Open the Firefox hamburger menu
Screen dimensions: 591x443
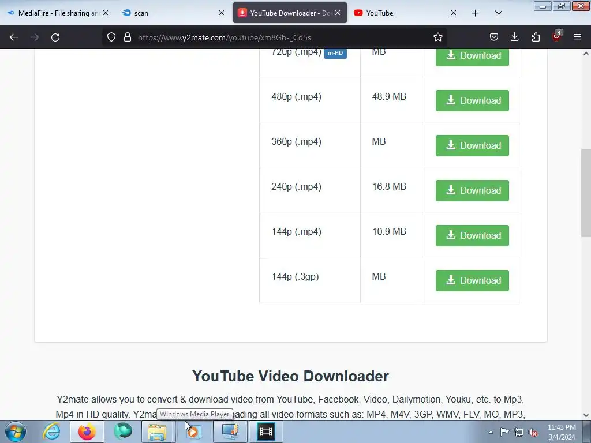[577, 37]
